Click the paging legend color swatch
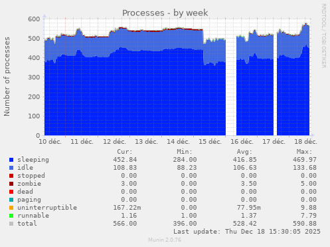330x247 pixels. [x=11, y=200]
